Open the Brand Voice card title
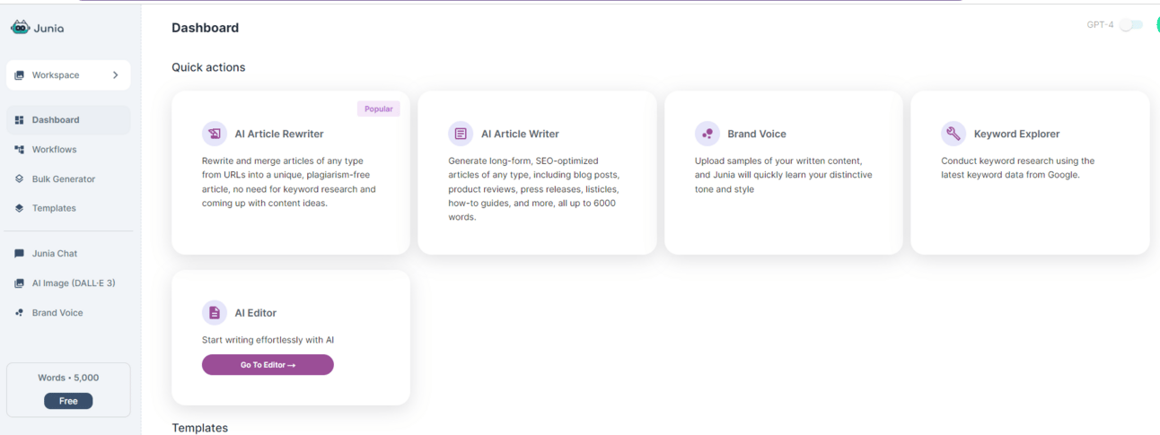 click(x=757, y=134)
